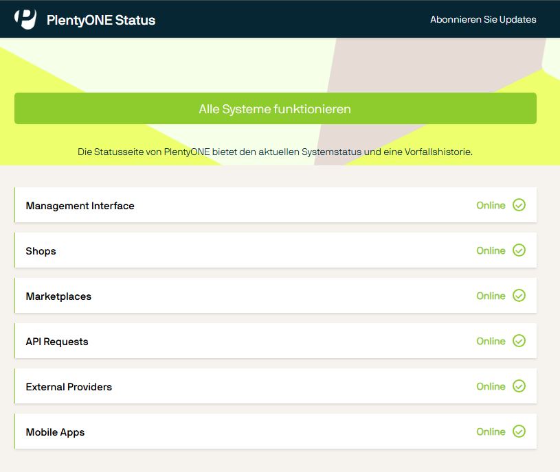Click Online status text for Mobile Apps
560x472 pixels.
pyautogui.click(x=491, y=432)
